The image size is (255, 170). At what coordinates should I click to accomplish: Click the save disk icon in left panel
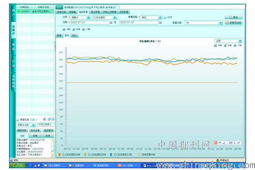tap(53, 119)
